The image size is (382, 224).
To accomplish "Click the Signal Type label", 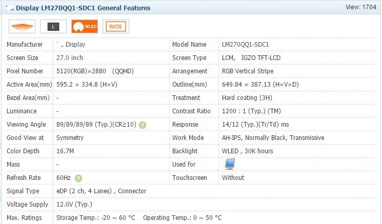I will coord(23,191).
